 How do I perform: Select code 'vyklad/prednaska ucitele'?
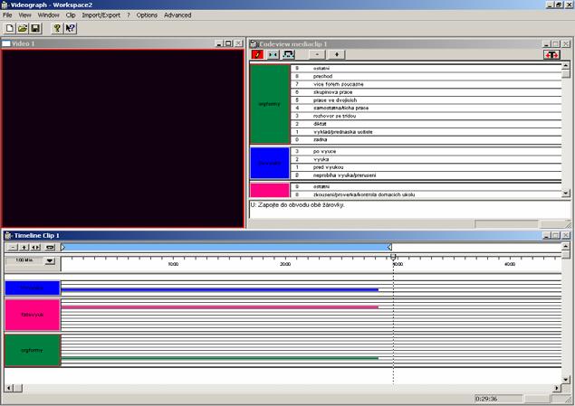(426, 132)
